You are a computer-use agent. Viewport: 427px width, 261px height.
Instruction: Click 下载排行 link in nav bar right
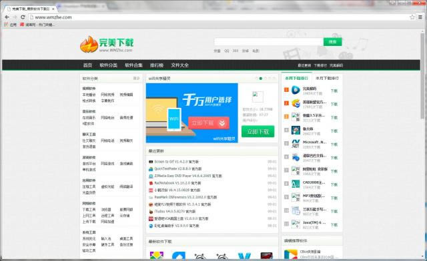point(320,65)
